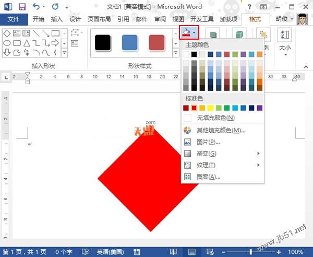
Task: Expand the shape styles More arrow
Action: (176, 53)
